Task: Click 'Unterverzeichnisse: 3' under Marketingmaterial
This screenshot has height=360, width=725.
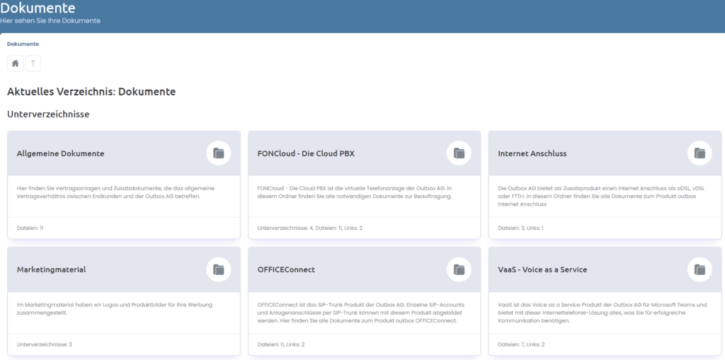Action: click(x=45, y=344)
